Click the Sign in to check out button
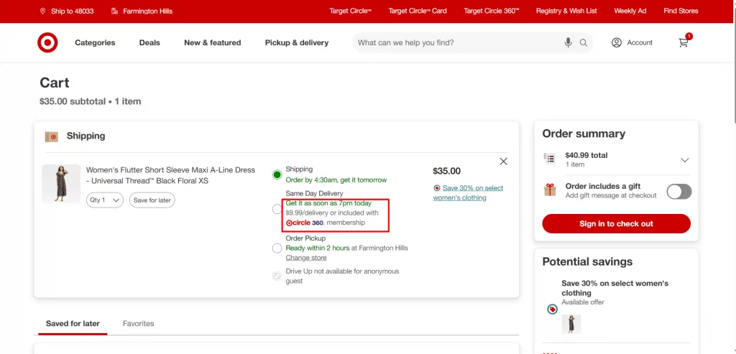Screen dimensions: 736x354 [x=616, y=223]
